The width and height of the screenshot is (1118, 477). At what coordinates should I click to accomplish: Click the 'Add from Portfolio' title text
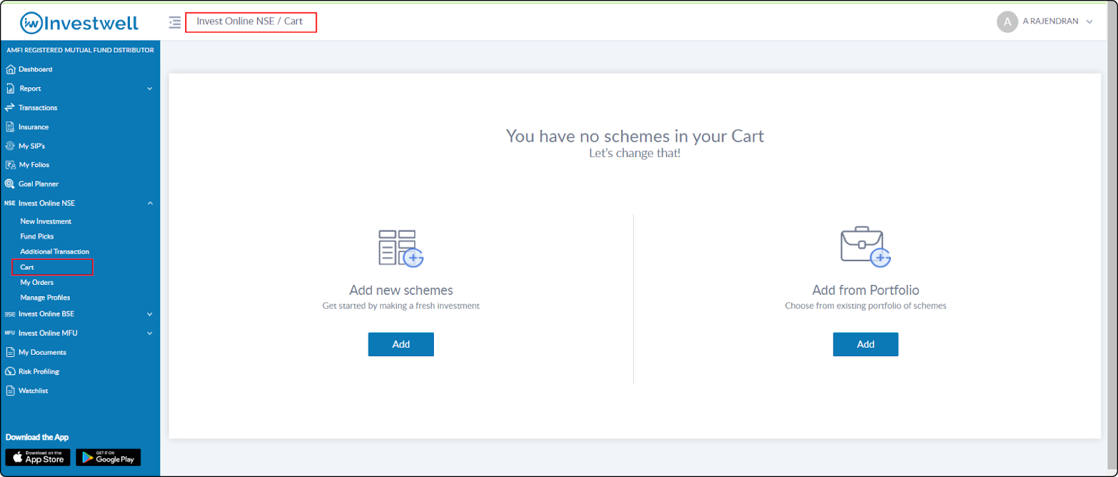pos(866,290)
